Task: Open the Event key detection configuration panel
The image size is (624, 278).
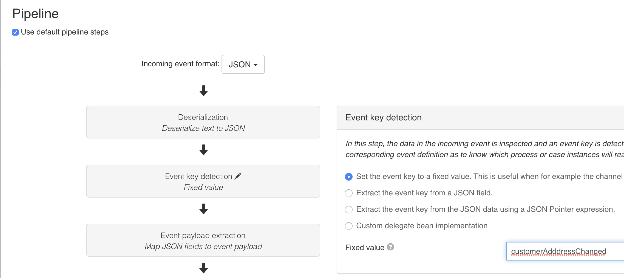Action: click(203, 181)
